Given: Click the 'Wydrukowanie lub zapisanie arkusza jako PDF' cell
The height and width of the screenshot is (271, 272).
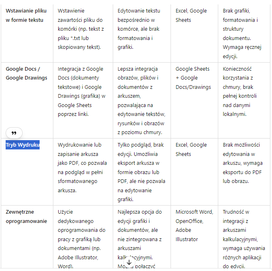Looking at the screenshot, I should tap(82, 168).
